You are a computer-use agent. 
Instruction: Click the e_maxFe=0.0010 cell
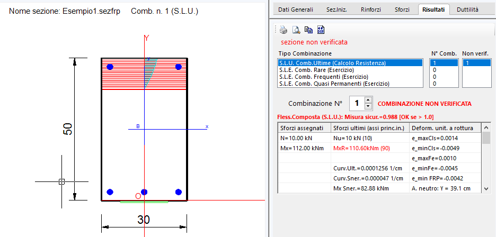[445, 158]
